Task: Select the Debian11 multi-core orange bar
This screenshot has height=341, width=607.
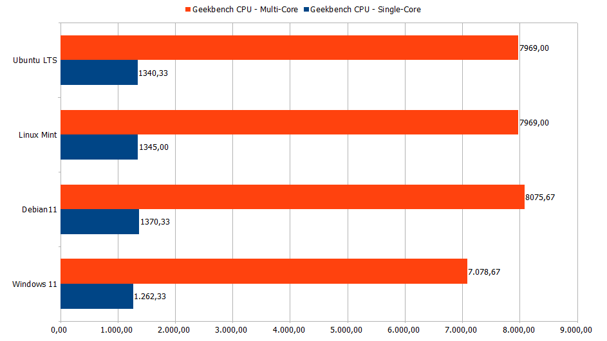Action: tap(292, 197)
